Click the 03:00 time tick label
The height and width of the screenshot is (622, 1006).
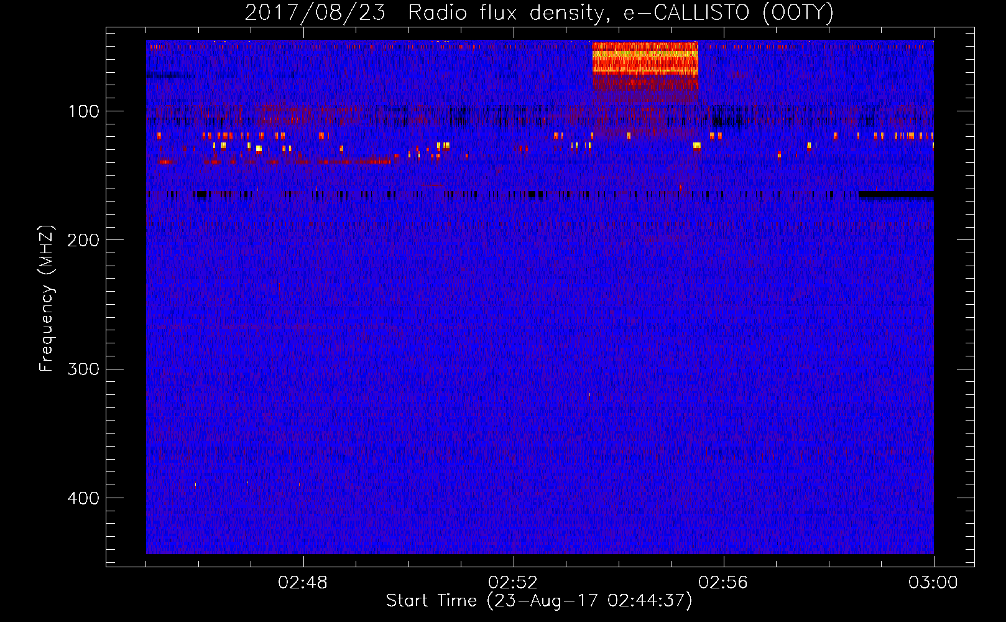[x=933, y=583]
